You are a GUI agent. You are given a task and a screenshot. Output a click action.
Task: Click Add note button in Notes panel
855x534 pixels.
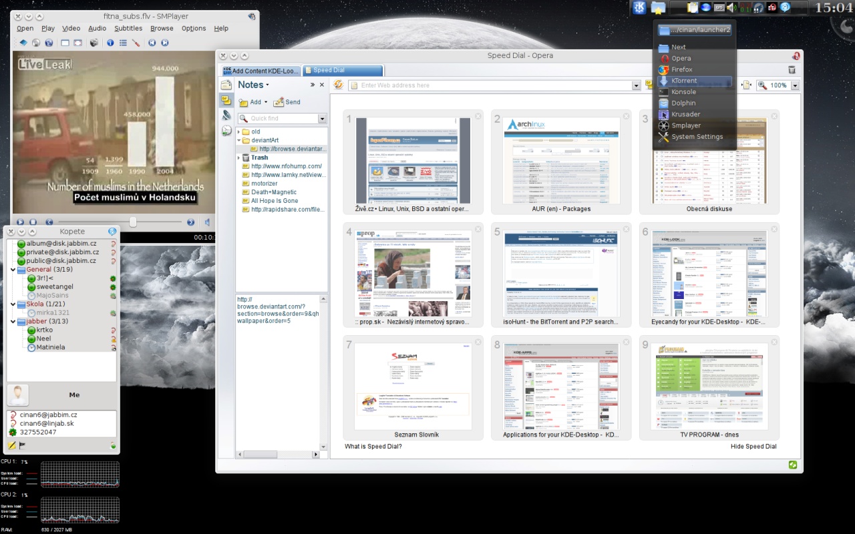pos(250,102)
